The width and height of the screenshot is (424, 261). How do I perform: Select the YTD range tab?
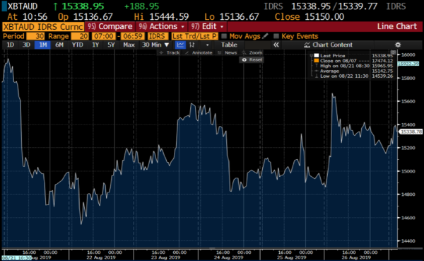click(77, 45)
